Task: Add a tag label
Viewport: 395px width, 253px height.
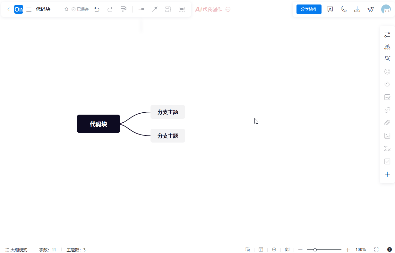Action: 387,84
